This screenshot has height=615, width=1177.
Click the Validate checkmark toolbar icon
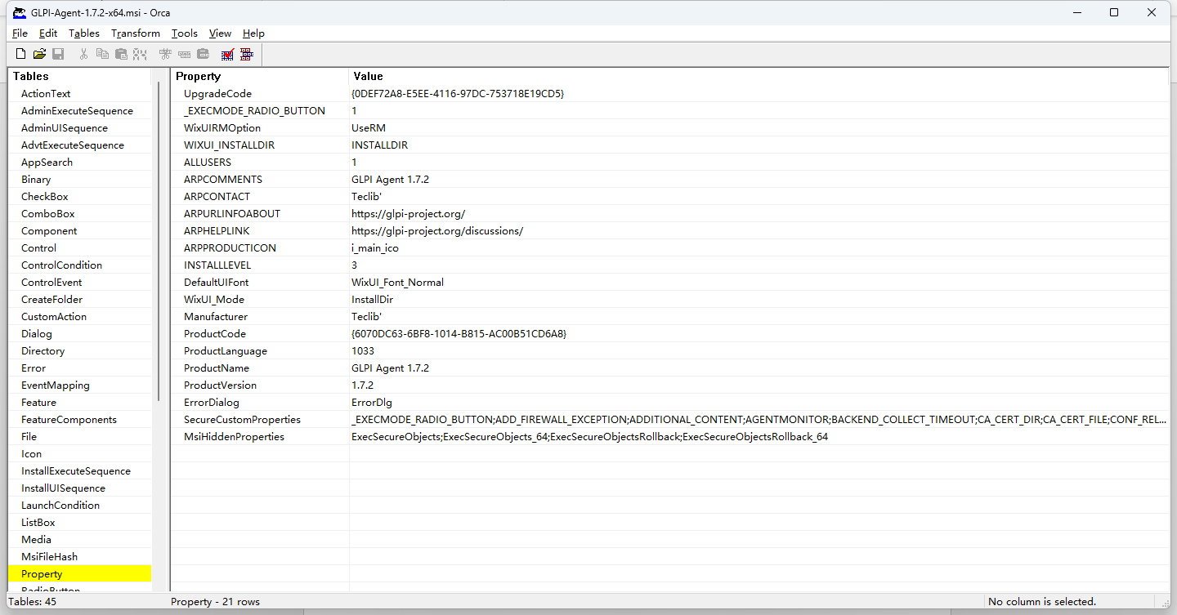coord(227,54)
